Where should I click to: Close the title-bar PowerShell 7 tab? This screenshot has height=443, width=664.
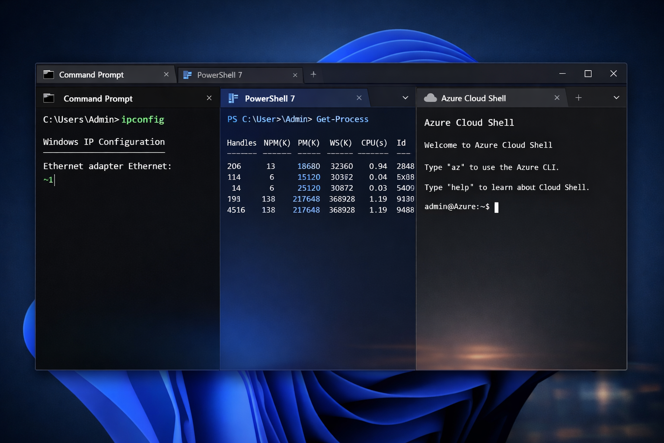pyautogui.click(x=295, y=75)
